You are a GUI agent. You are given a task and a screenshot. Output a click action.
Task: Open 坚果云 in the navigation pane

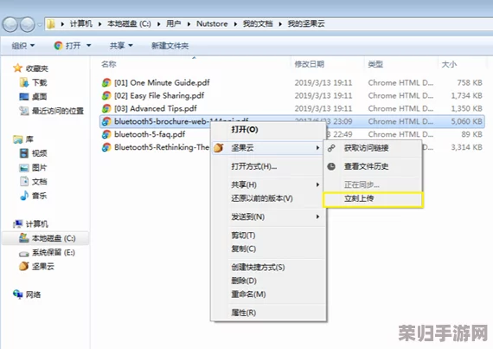(37, 267)
